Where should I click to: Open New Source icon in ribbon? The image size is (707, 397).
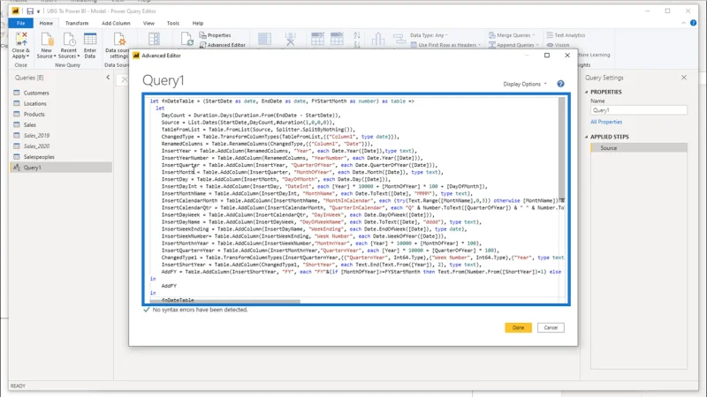point(47,40)
